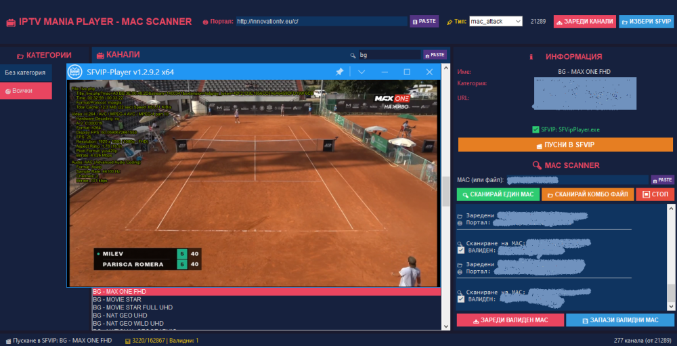This screenshot has width=677, height=346.
Task: Select channel BG - NAT GEO WILD UHD
Action: (x=266, y=323)
